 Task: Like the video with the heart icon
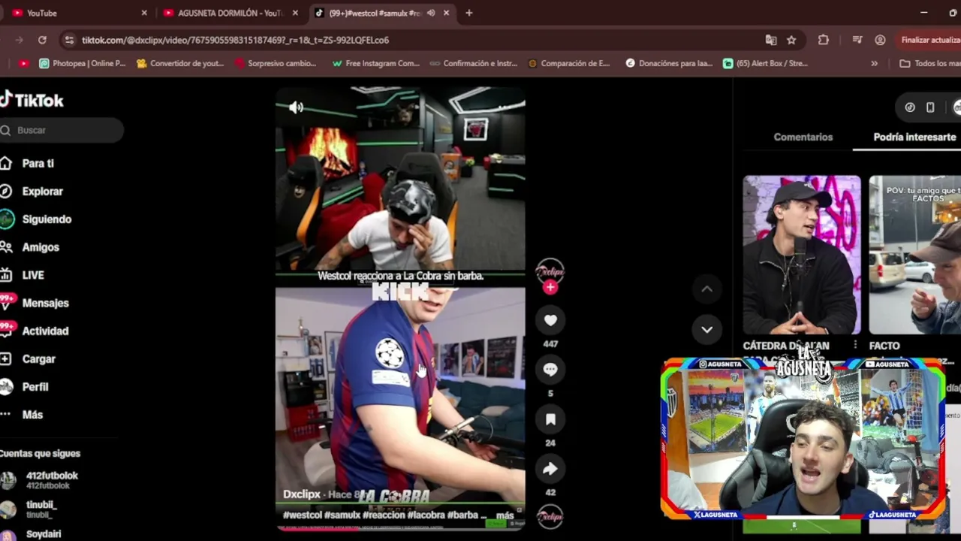pos(550,321)
